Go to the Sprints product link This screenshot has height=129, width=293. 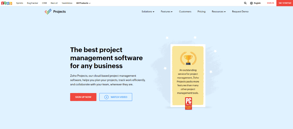click(x=20, y=3)
